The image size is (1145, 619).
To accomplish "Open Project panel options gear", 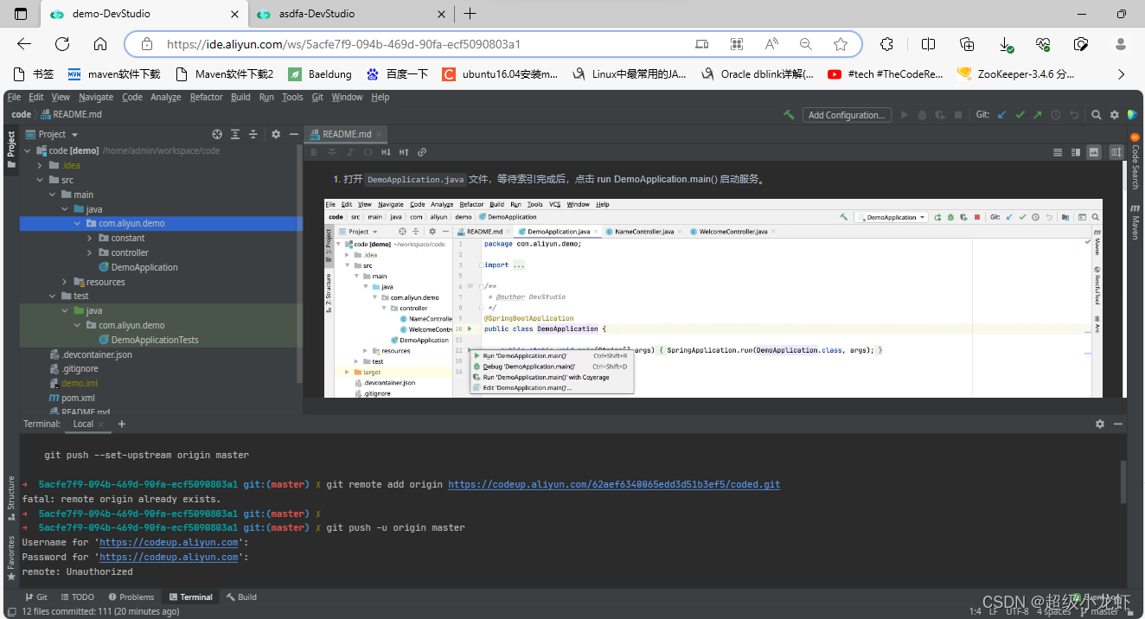I will pos(276,134).
